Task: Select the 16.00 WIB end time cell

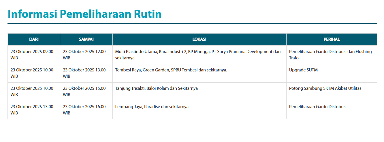Action: pos(84,110)
